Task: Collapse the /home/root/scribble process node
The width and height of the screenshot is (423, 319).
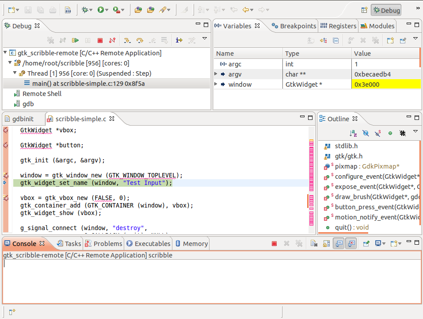Action: (10, 62)
